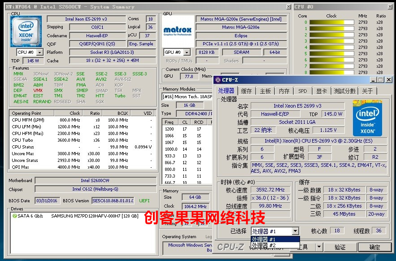396x261 pixels.
Task: Click the Uncore Max row
Action: coord(83,154)
